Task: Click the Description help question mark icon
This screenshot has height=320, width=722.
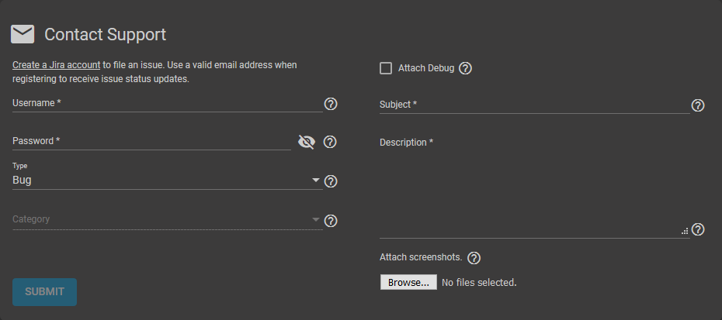Action: click(698, 229)
